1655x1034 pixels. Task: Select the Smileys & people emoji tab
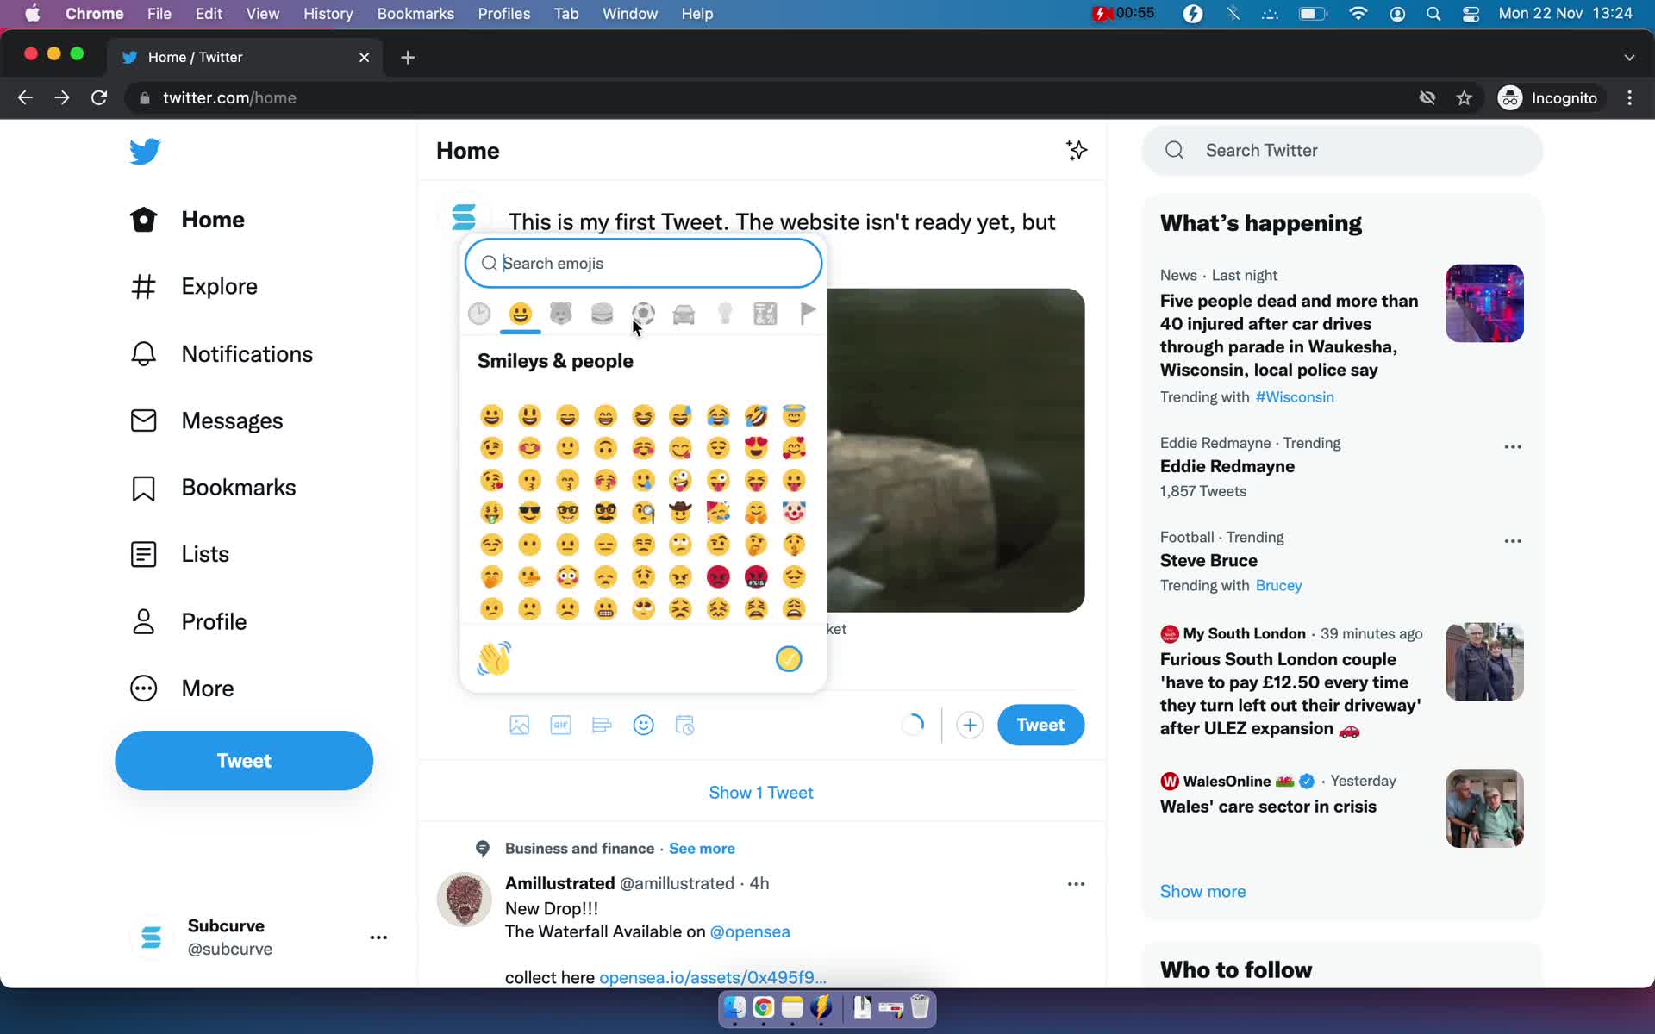click(x=520, y=314)
